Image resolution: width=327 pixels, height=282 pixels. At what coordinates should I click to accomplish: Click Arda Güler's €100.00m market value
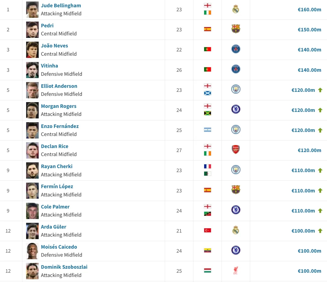303,231
